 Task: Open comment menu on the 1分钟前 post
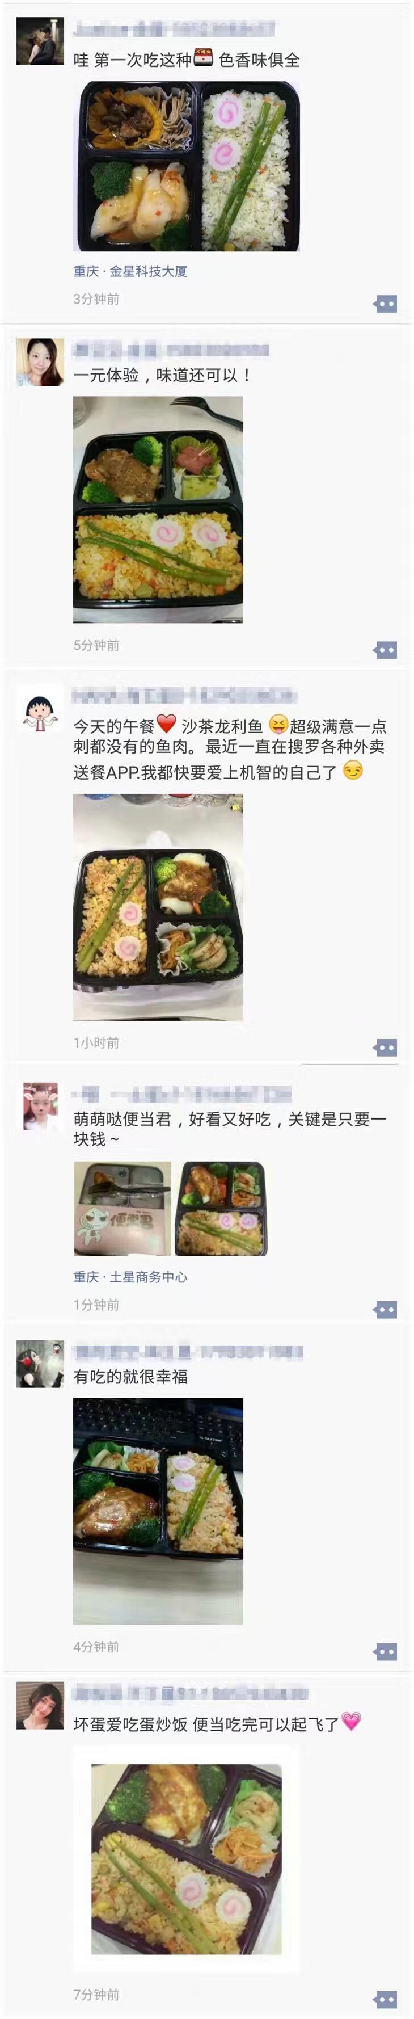pos(385,1309)
